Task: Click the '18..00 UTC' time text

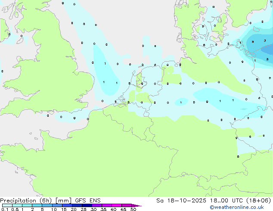Action: click(x=226, y=201)
